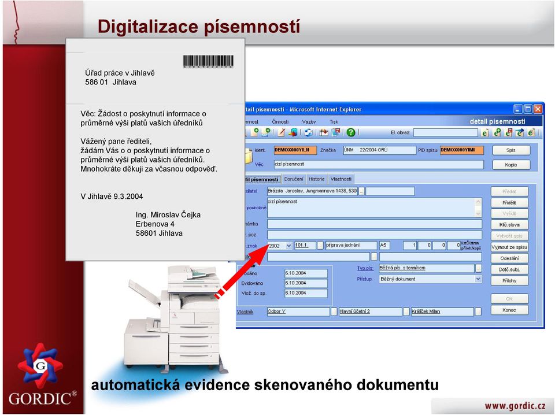This screenshot has width=555, height=415.
Task: Click the edit document pencil icon
Action: click(x=282, y=132)
